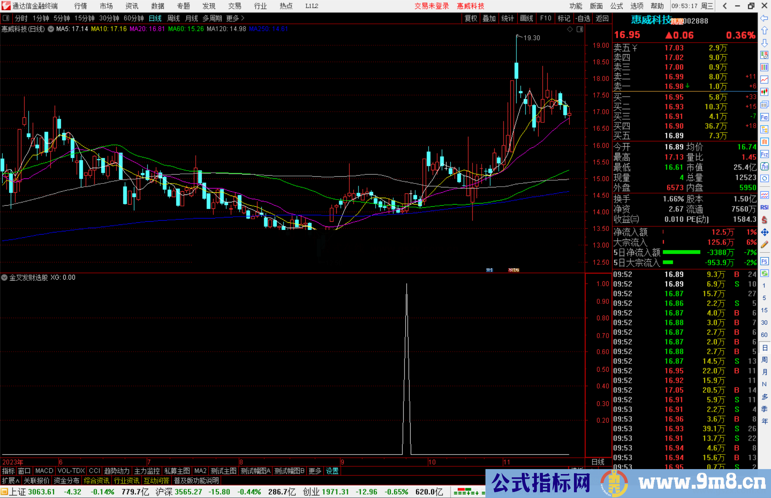The height and width of the screenshot is (498, 771).
Task: Open the 行情 menu
Action: (81, 6)
